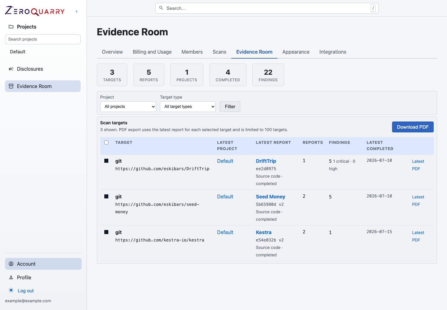Click the Findings column header
The width and height of the screenshot is (447, 310).
(340, 143)
